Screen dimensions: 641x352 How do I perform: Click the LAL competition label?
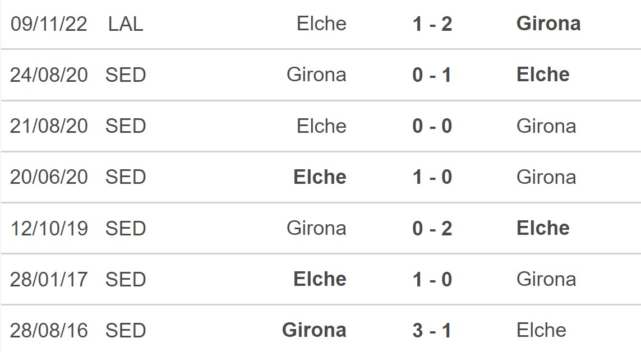tap(126, 24)
